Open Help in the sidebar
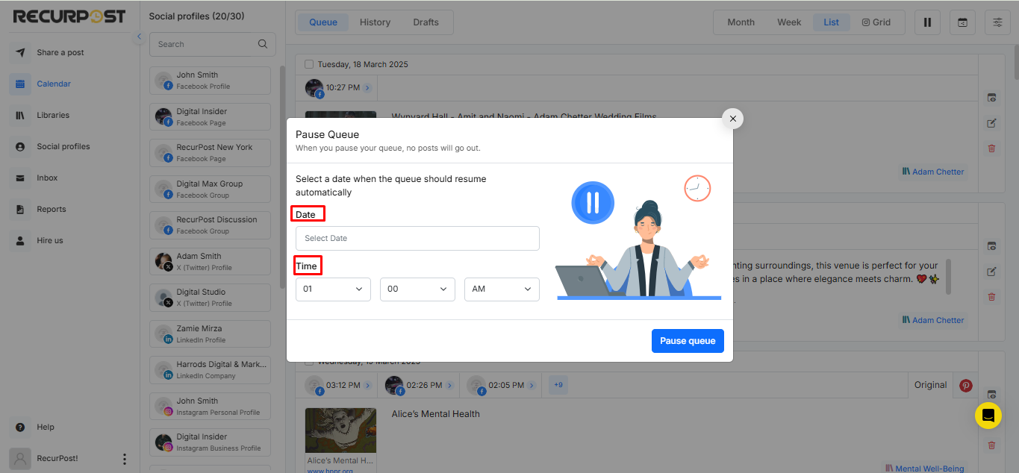1019x473 pixels. (46, 427)
